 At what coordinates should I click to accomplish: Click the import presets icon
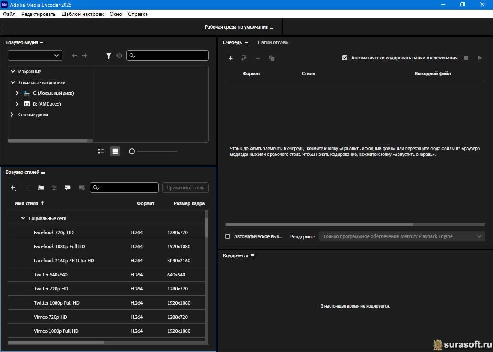pyautogui.click(x=67, y=187)
